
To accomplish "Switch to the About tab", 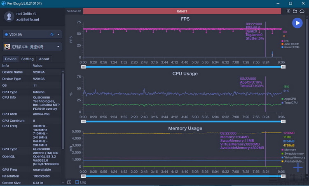I will 44,59.
